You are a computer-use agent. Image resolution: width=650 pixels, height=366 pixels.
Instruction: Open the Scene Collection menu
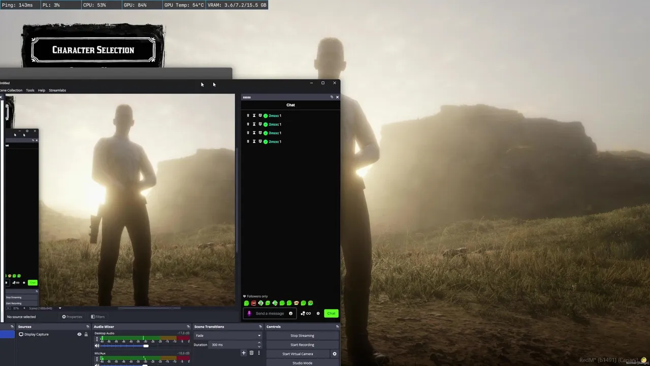(x=11, y=90)
